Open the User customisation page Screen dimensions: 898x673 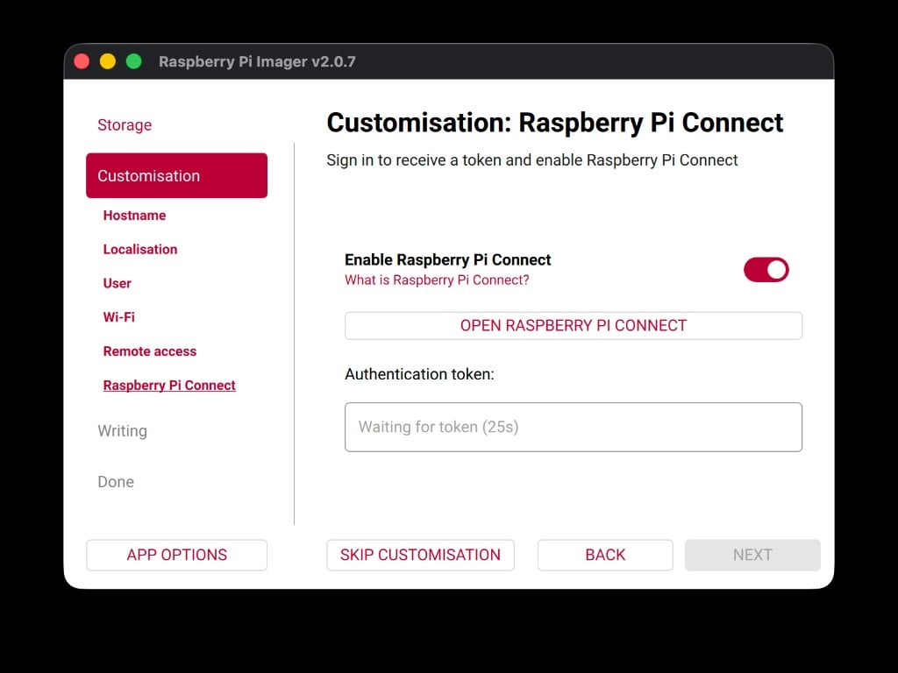[x=118, y=283]
